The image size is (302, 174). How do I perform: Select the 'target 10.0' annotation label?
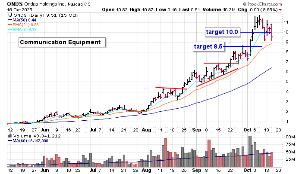222,32
